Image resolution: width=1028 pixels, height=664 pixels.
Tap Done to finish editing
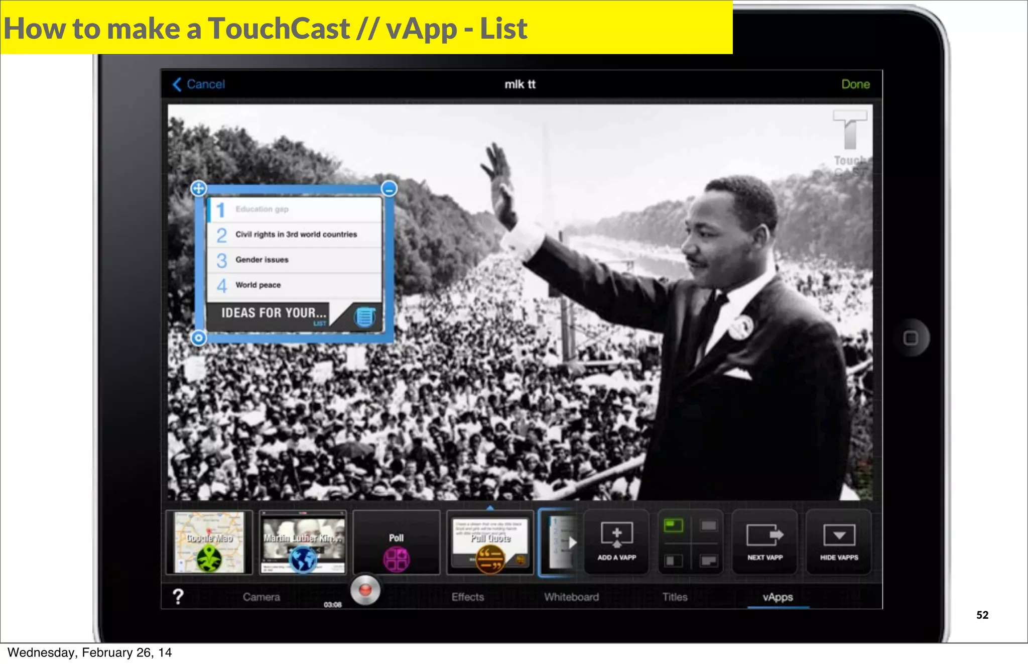coord(855,84)
